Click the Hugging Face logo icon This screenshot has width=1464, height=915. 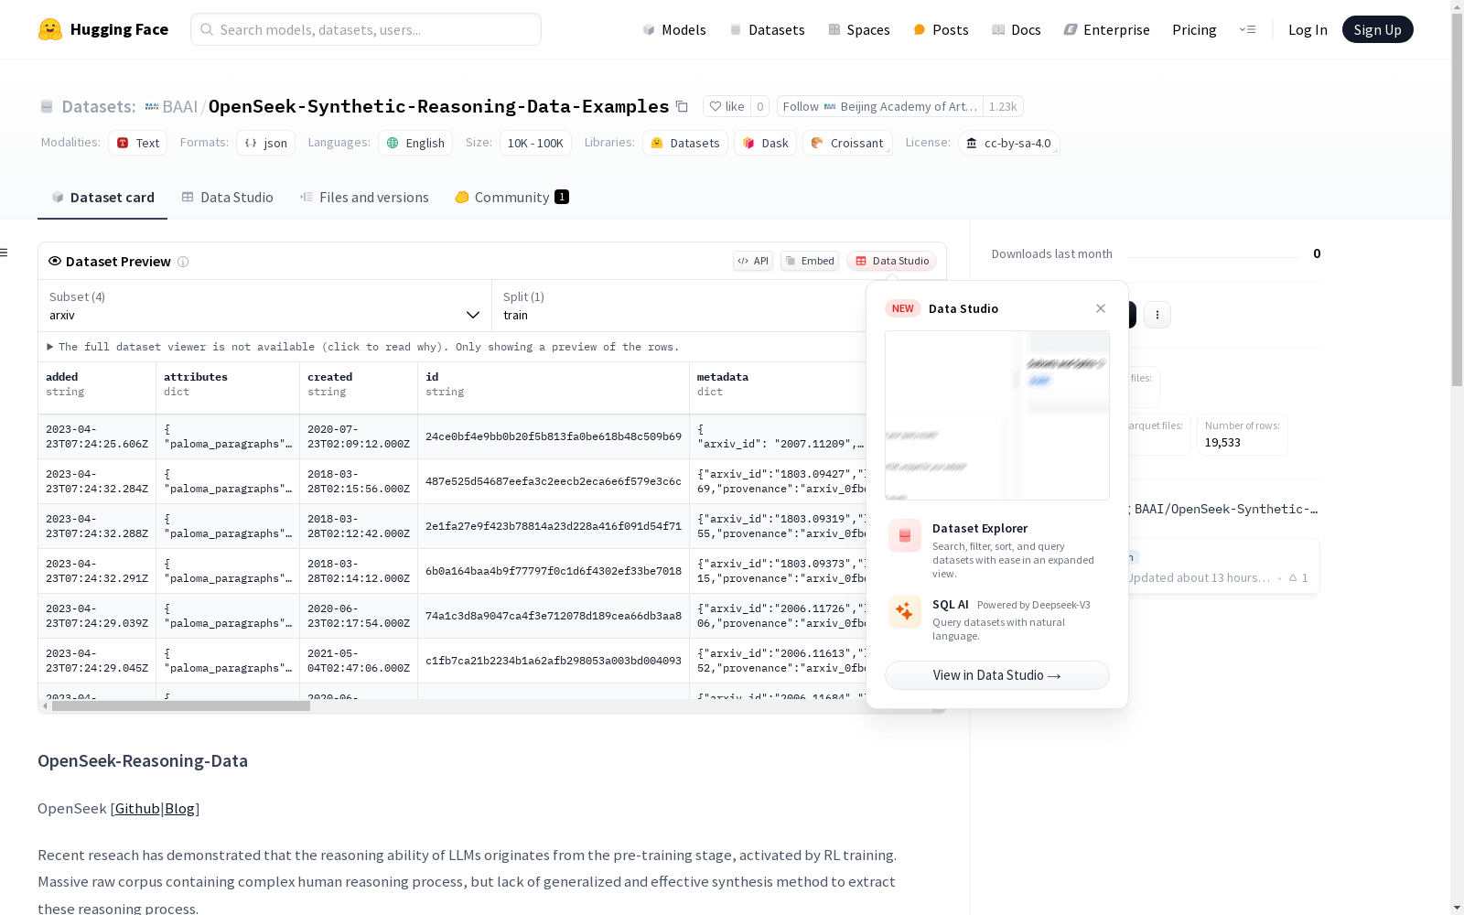[50, 29]
